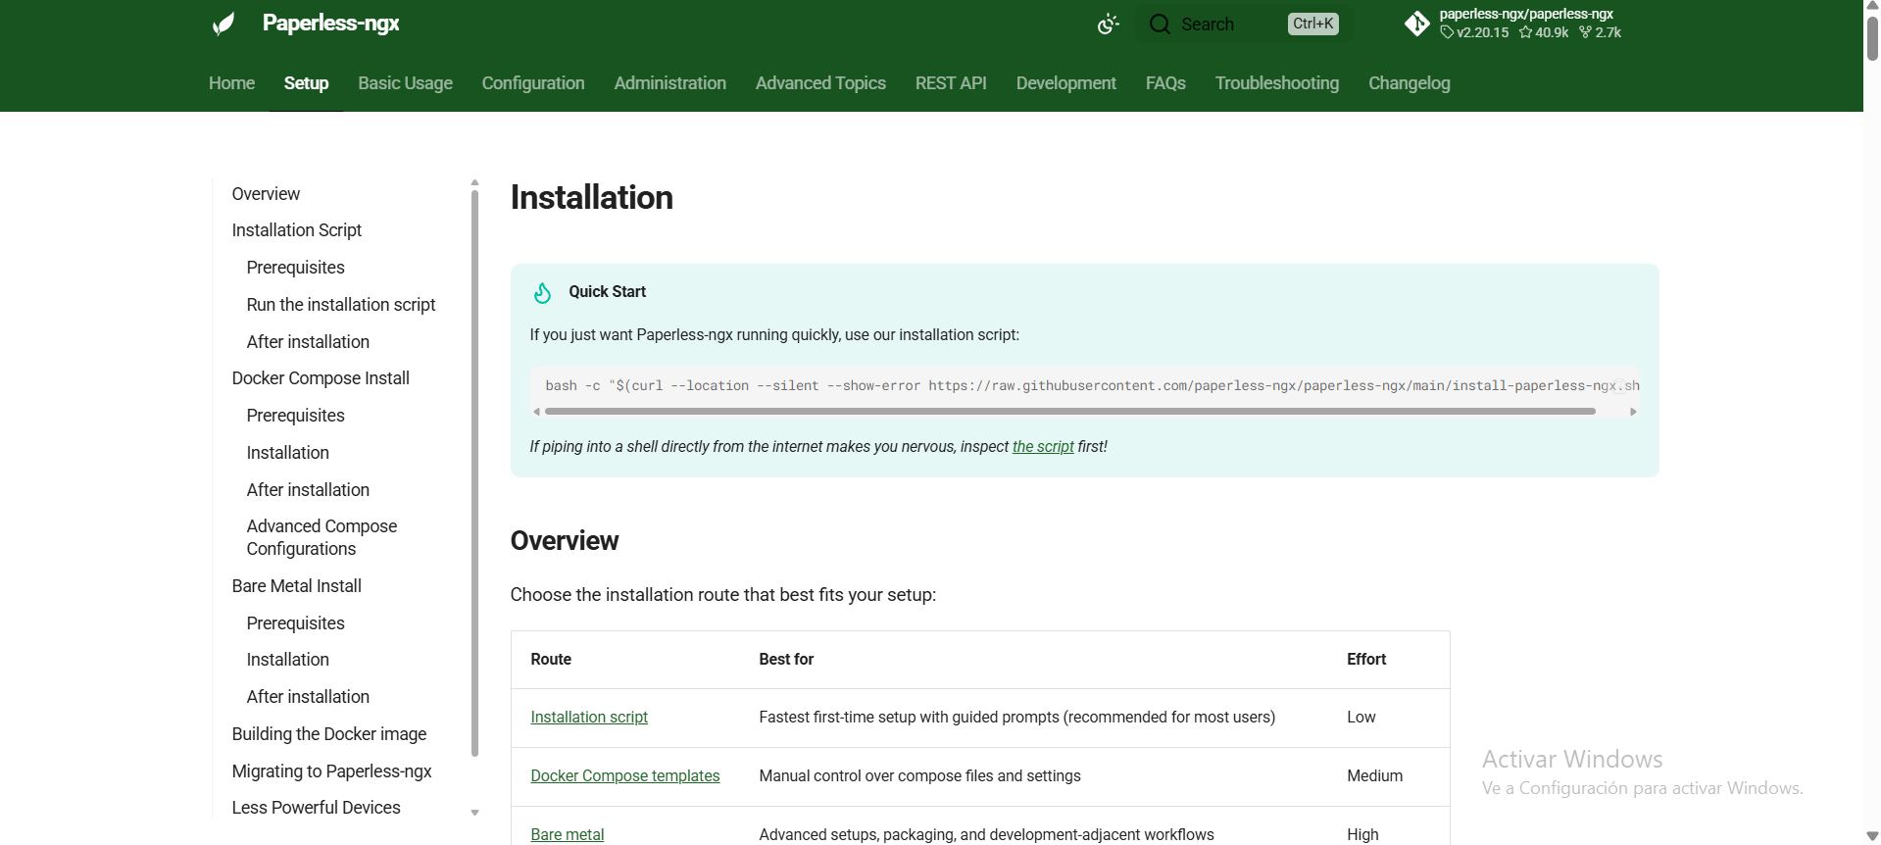
Task: Click the sidebar scroll-down arrow
Action: (x=474, y=813)
